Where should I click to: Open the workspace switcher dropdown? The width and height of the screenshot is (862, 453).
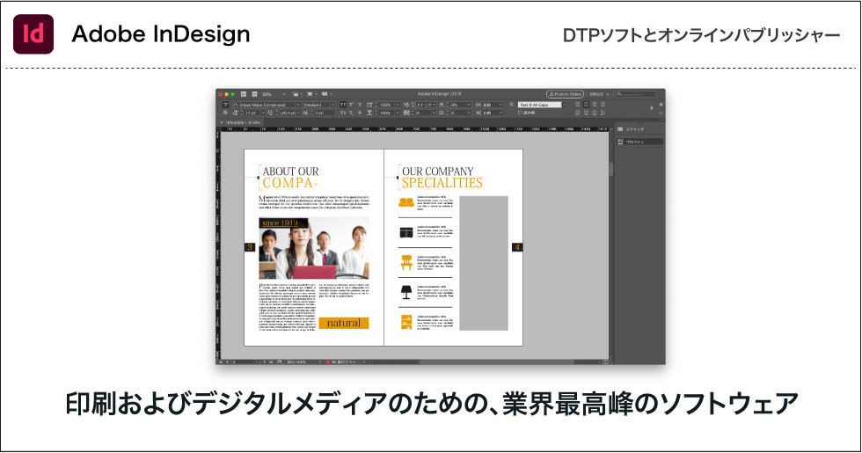599,94
